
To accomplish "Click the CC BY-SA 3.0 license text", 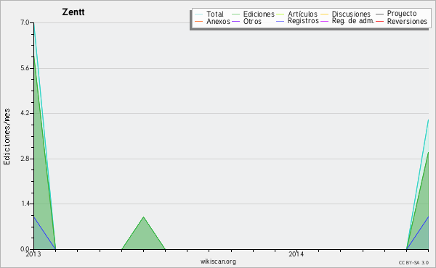I will coord(413,262).
